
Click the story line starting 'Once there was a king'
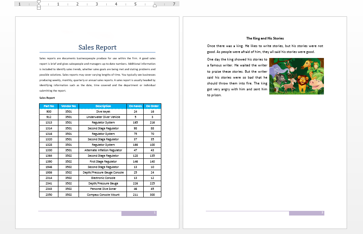[x=265, y=46]
